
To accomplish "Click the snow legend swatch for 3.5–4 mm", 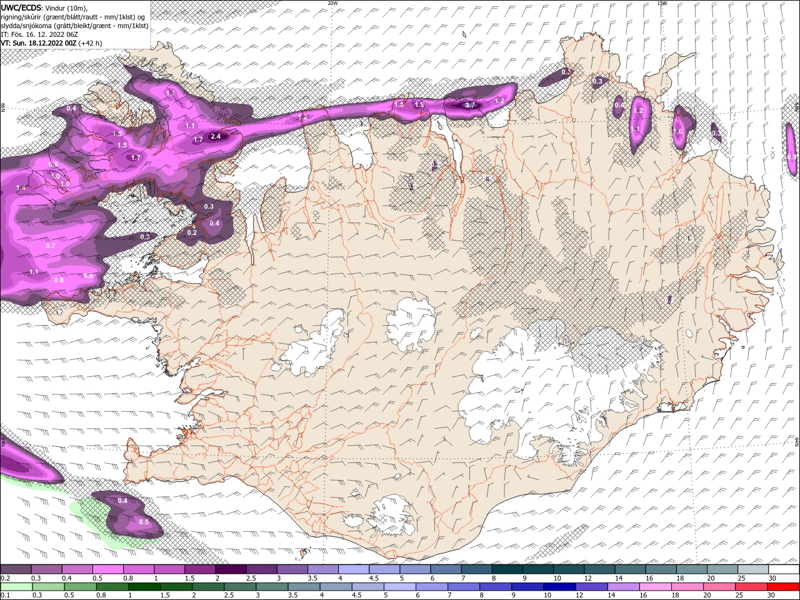I will click(x=322, y=569).
